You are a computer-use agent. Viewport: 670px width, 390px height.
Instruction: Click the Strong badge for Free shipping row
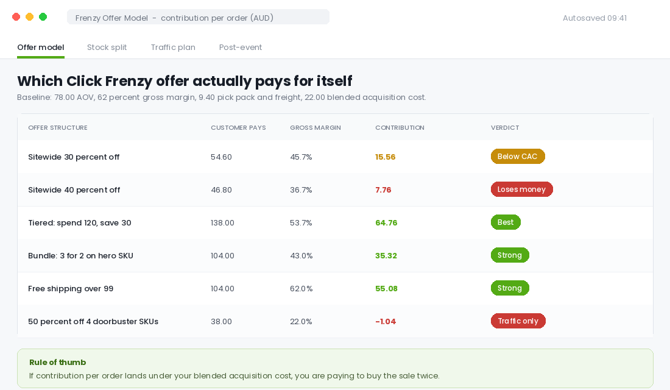510,288
